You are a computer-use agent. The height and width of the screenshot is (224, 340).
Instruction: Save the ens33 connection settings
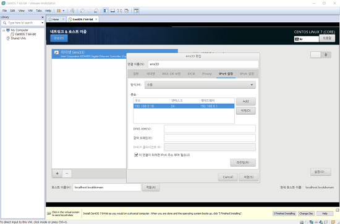coord(249,177)
